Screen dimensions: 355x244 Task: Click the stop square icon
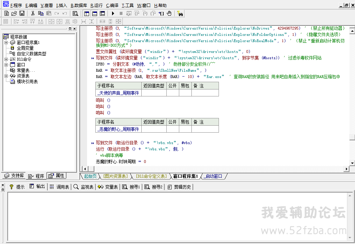121,14
